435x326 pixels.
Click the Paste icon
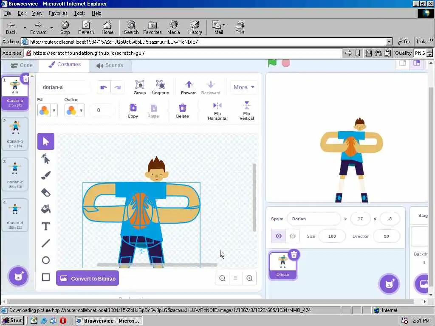(153, 111)
